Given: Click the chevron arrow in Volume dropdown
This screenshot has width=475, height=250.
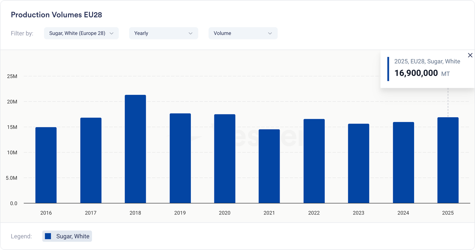Looking at the screenshot, I should tap(270, 33).
